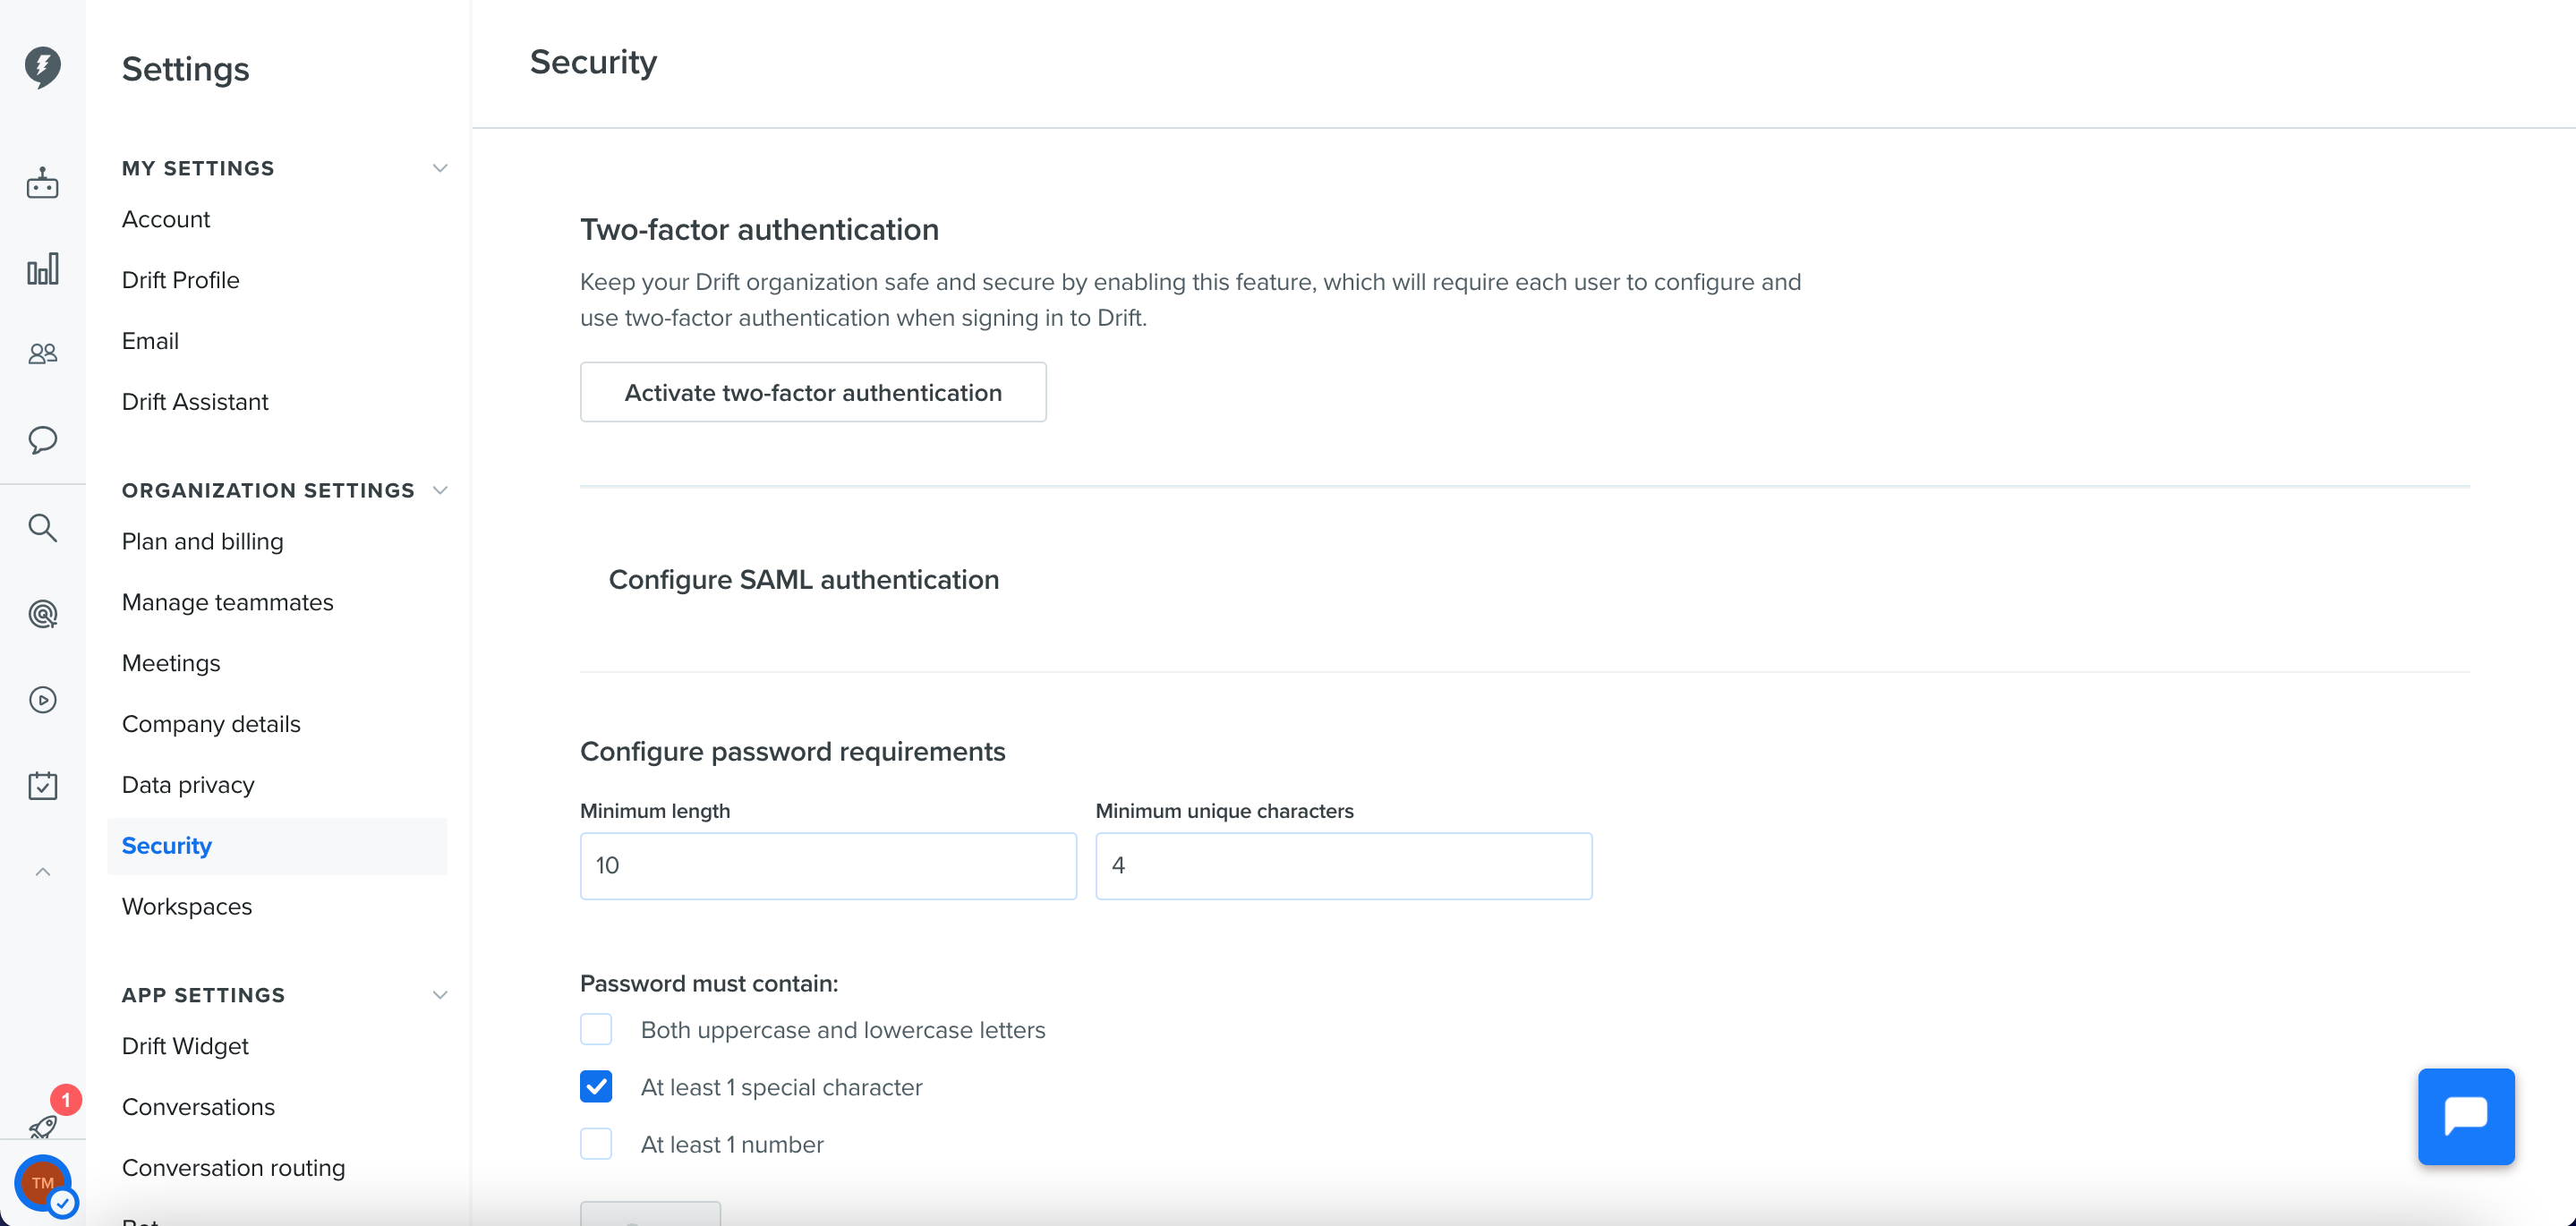The width and height of the screenshot is (2576, 1226).
Task: Open the video play circle icon
Action: point(42,700)
